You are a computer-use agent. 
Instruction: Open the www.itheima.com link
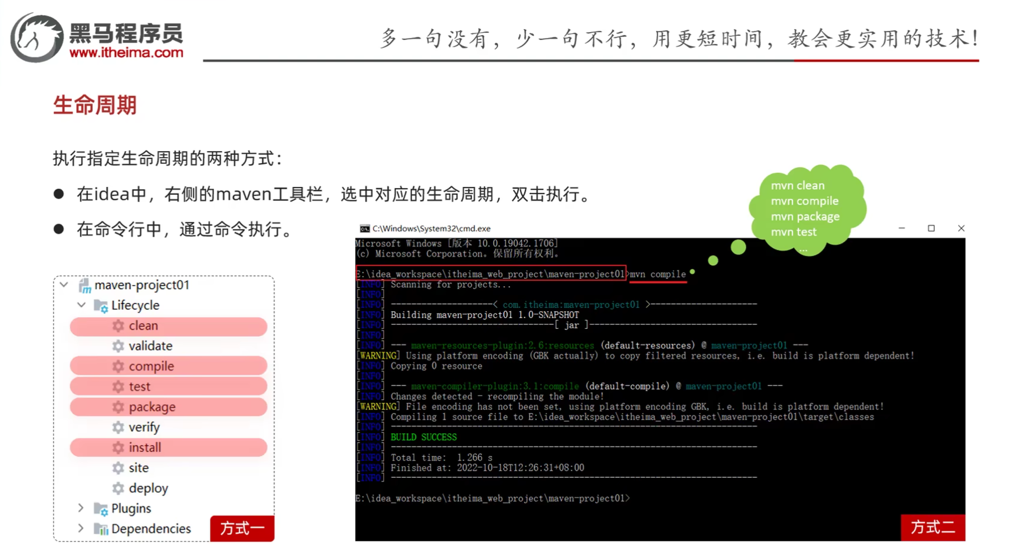[x=126, y=53]
